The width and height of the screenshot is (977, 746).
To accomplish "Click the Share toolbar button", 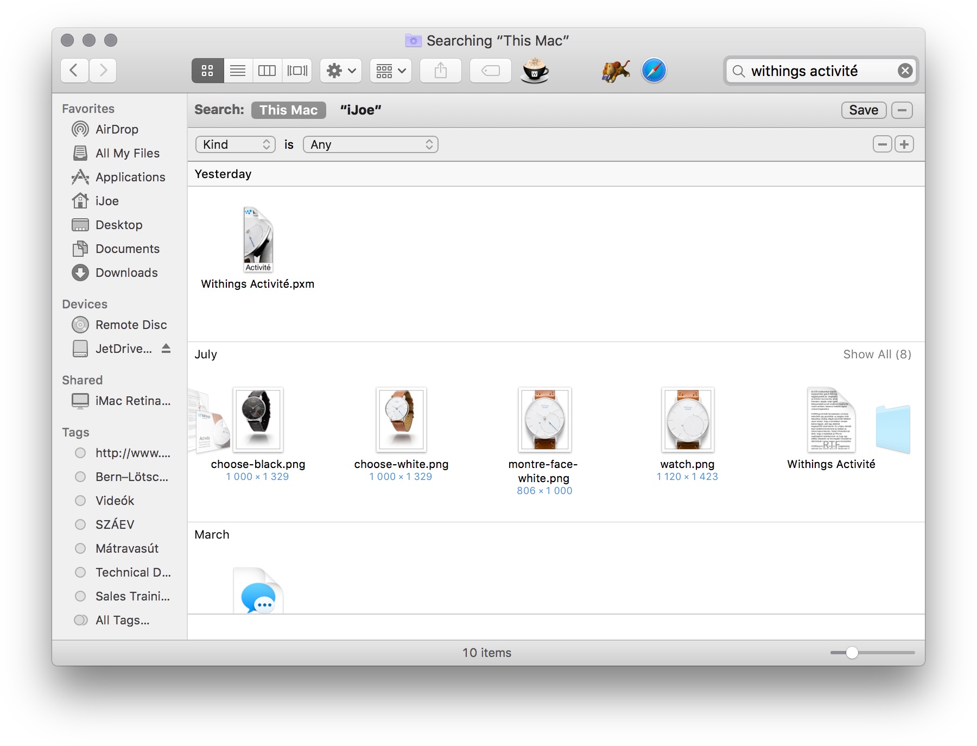I will 441,71.
